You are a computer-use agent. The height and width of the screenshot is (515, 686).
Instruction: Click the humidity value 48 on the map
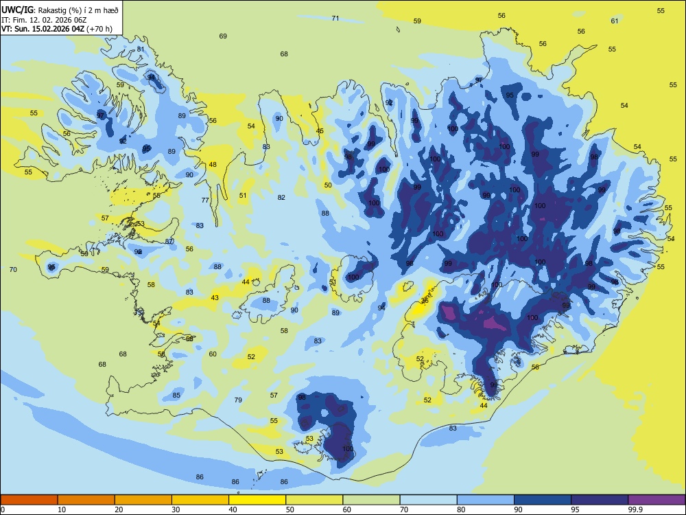click(213, 165)
